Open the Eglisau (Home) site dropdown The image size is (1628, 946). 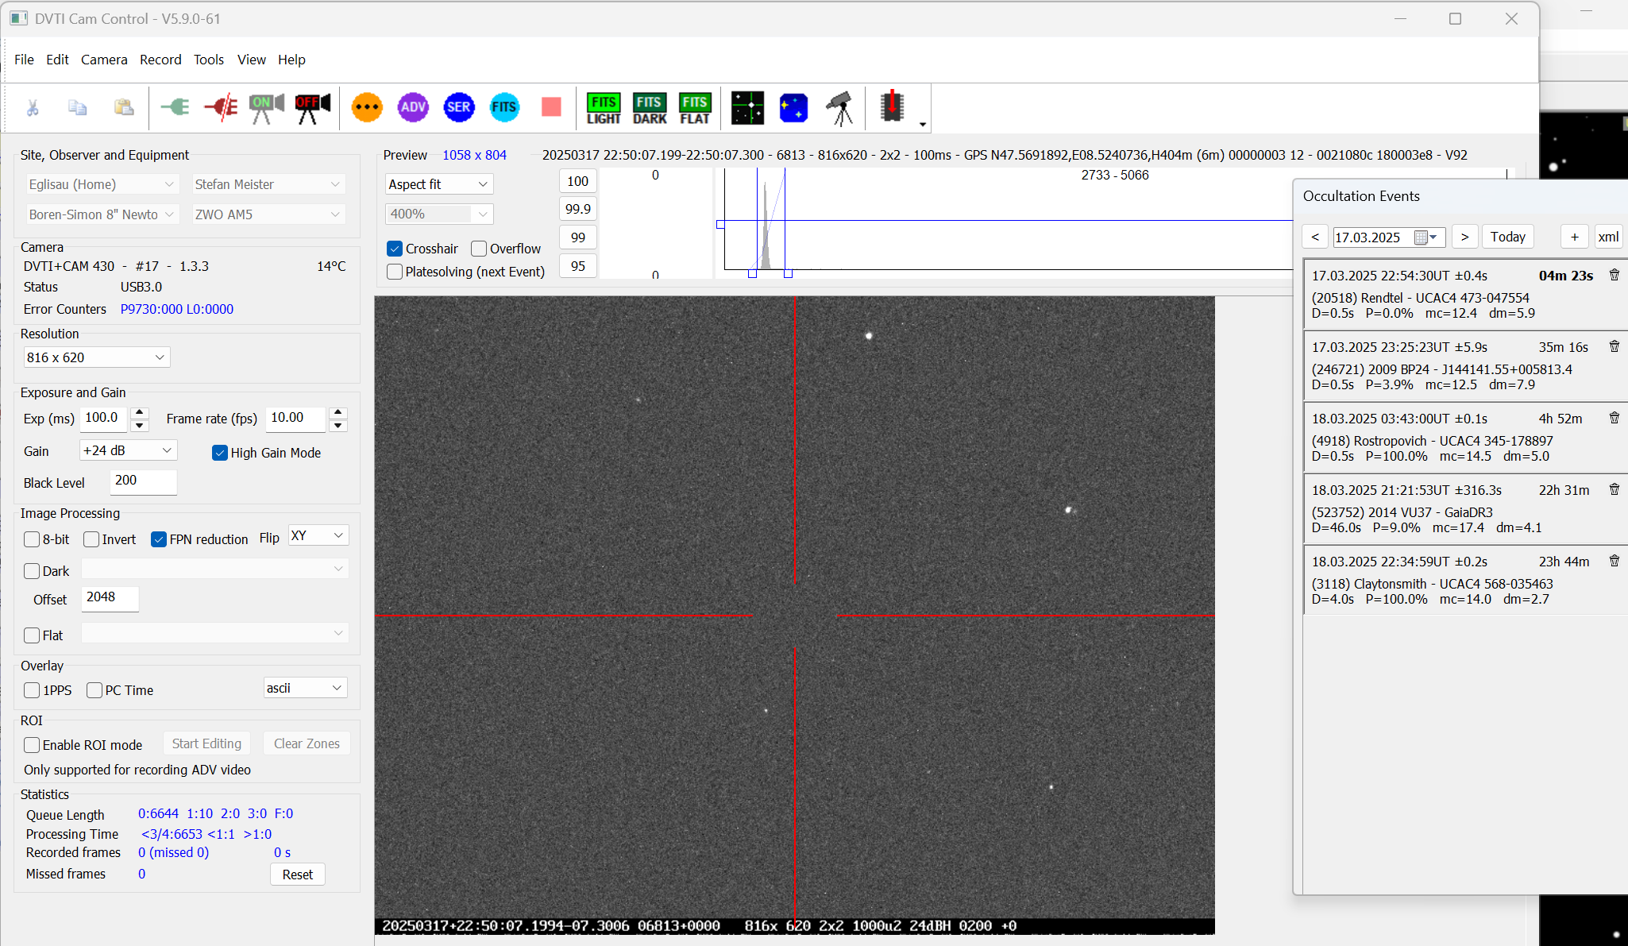102,184
